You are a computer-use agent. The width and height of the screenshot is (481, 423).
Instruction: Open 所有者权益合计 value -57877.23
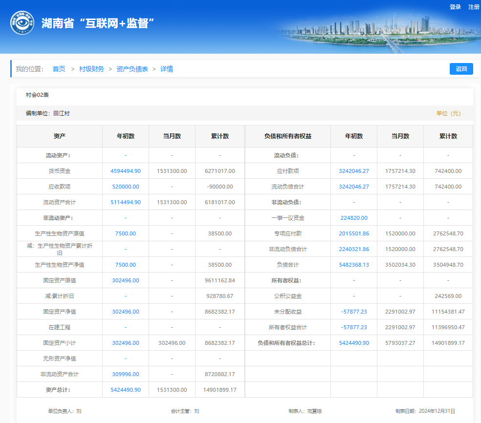pos(354,327)
